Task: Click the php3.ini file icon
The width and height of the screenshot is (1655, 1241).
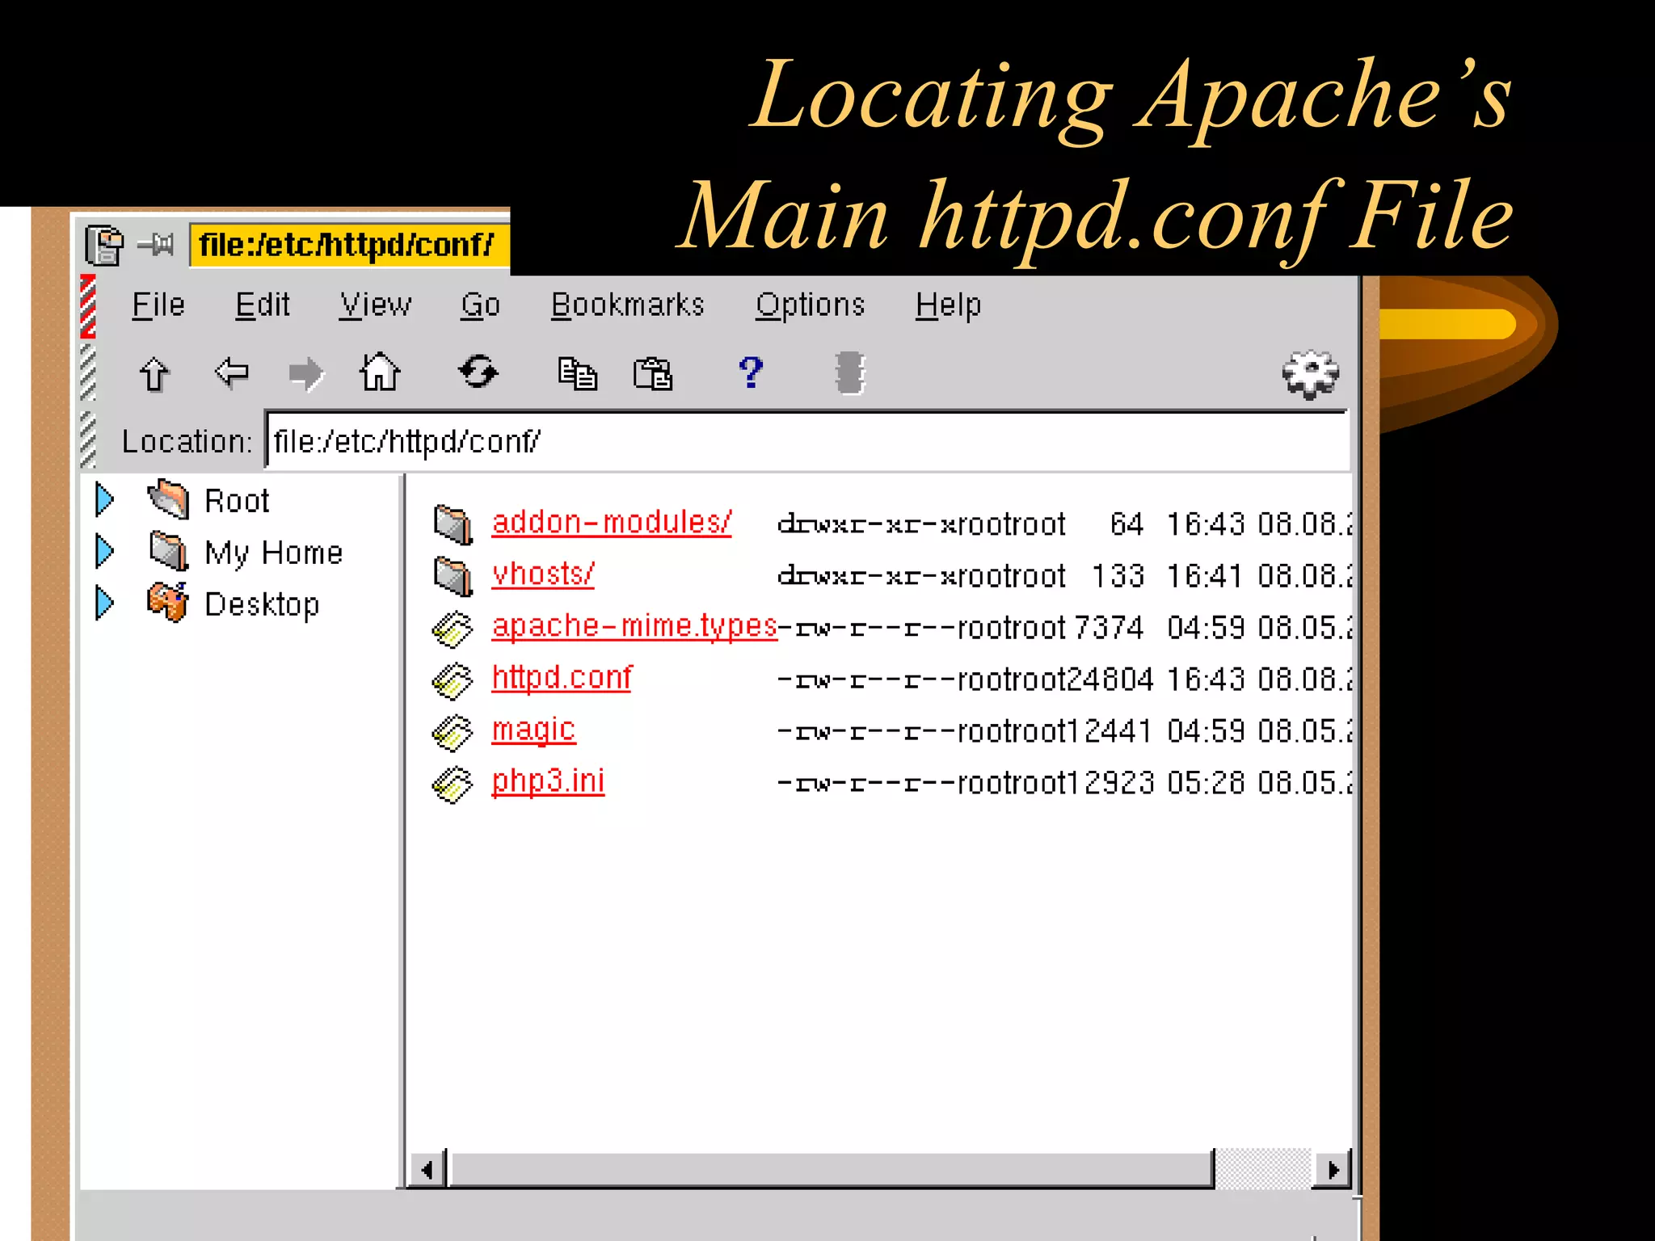Action: [453, 784]
